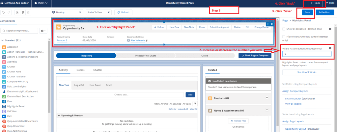Open the Shrink To View dropdown
Image resolution: width=337 pixels, height=132 pixels.
pyautogui.click(x=98, y=12)
